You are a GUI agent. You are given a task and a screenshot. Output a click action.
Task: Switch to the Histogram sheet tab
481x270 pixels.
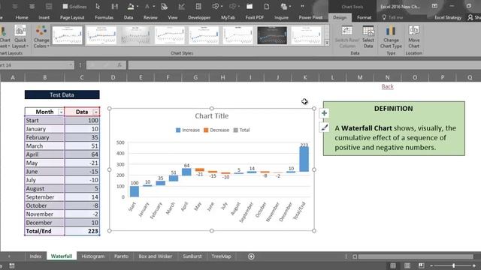(93, 256)
